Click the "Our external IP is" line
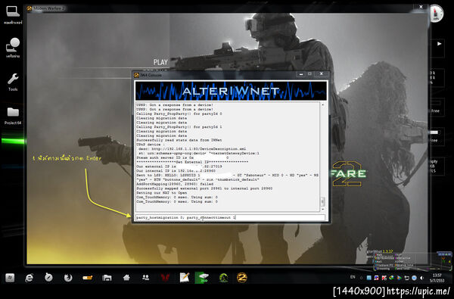 coord(179,167)
